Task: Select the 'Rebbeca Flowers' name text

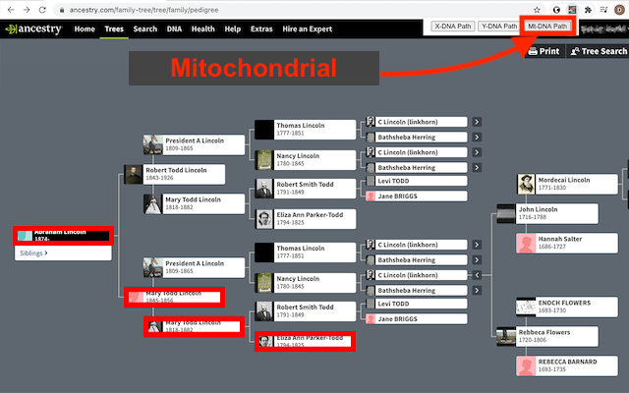Action: pyautogui.click(x=544, y=332)
